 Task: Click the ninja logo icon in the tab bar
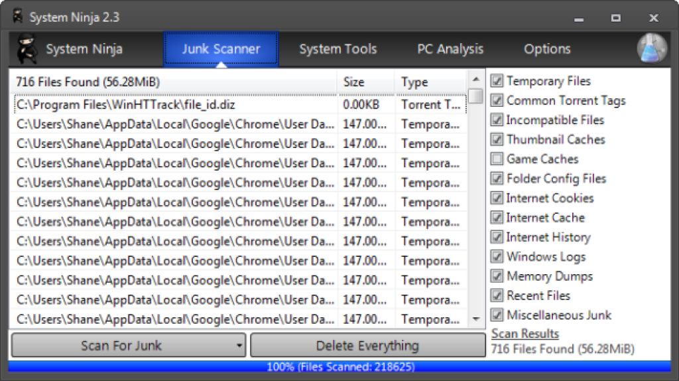pyautogui.click(x=27, y=48)
